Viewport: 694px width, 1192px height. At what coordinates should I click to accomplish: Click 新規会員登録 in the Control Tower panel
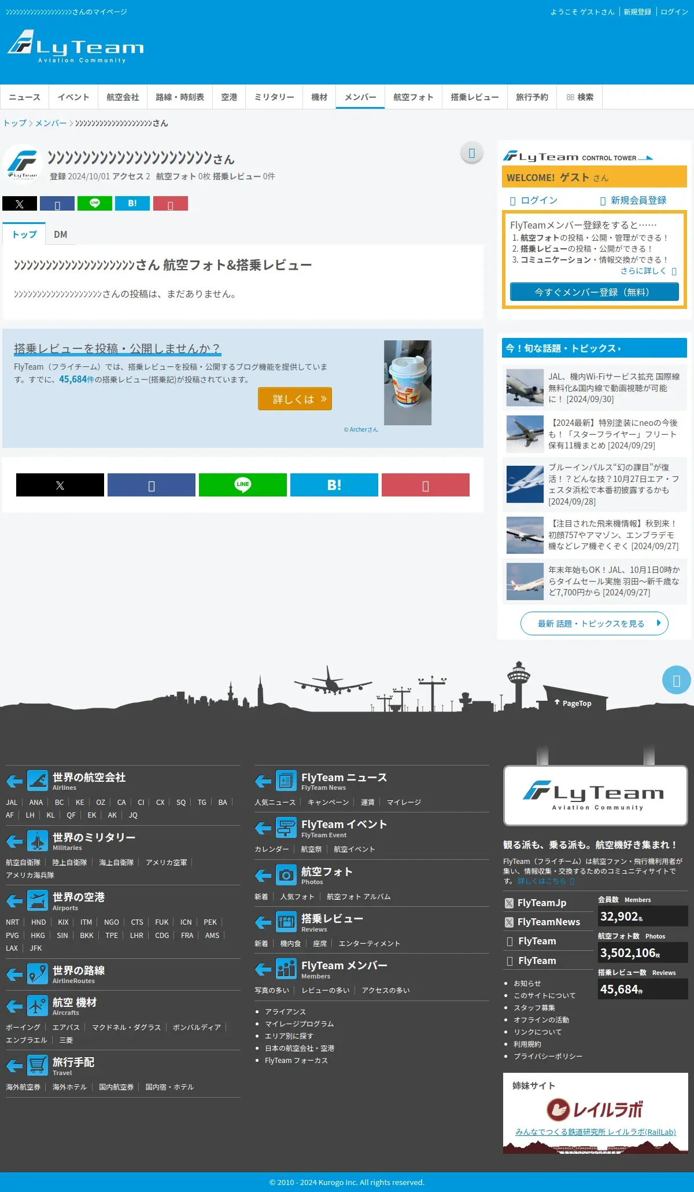tap(633, 200)
